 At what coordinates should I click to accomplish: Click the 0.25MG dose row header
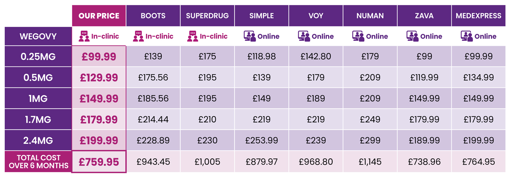(x=38, y=56)
